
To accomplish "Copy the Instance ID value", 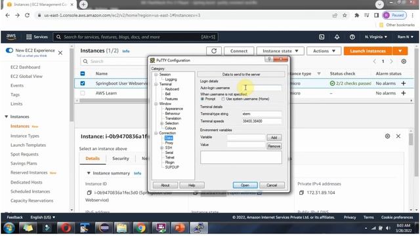I will pos(89,193).
